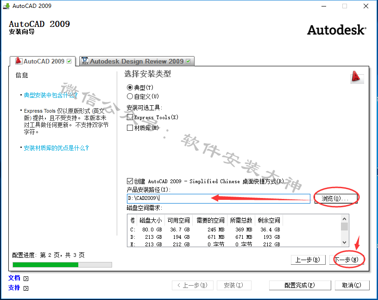The height and width of the screenshot is (300, 378).
Task: Click the 取消(C) button
Action: click(x=352, y=285)
